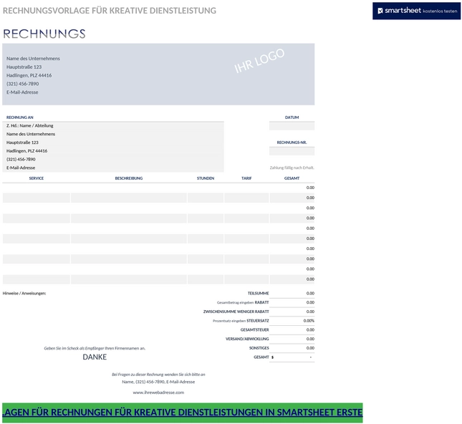Click the RECHNUNGSVORLAGE FÜR KREATIVE DIENSTLEISTUNG heading
The width and height of the screenshot is (462, 424).
tap(110, 11)
